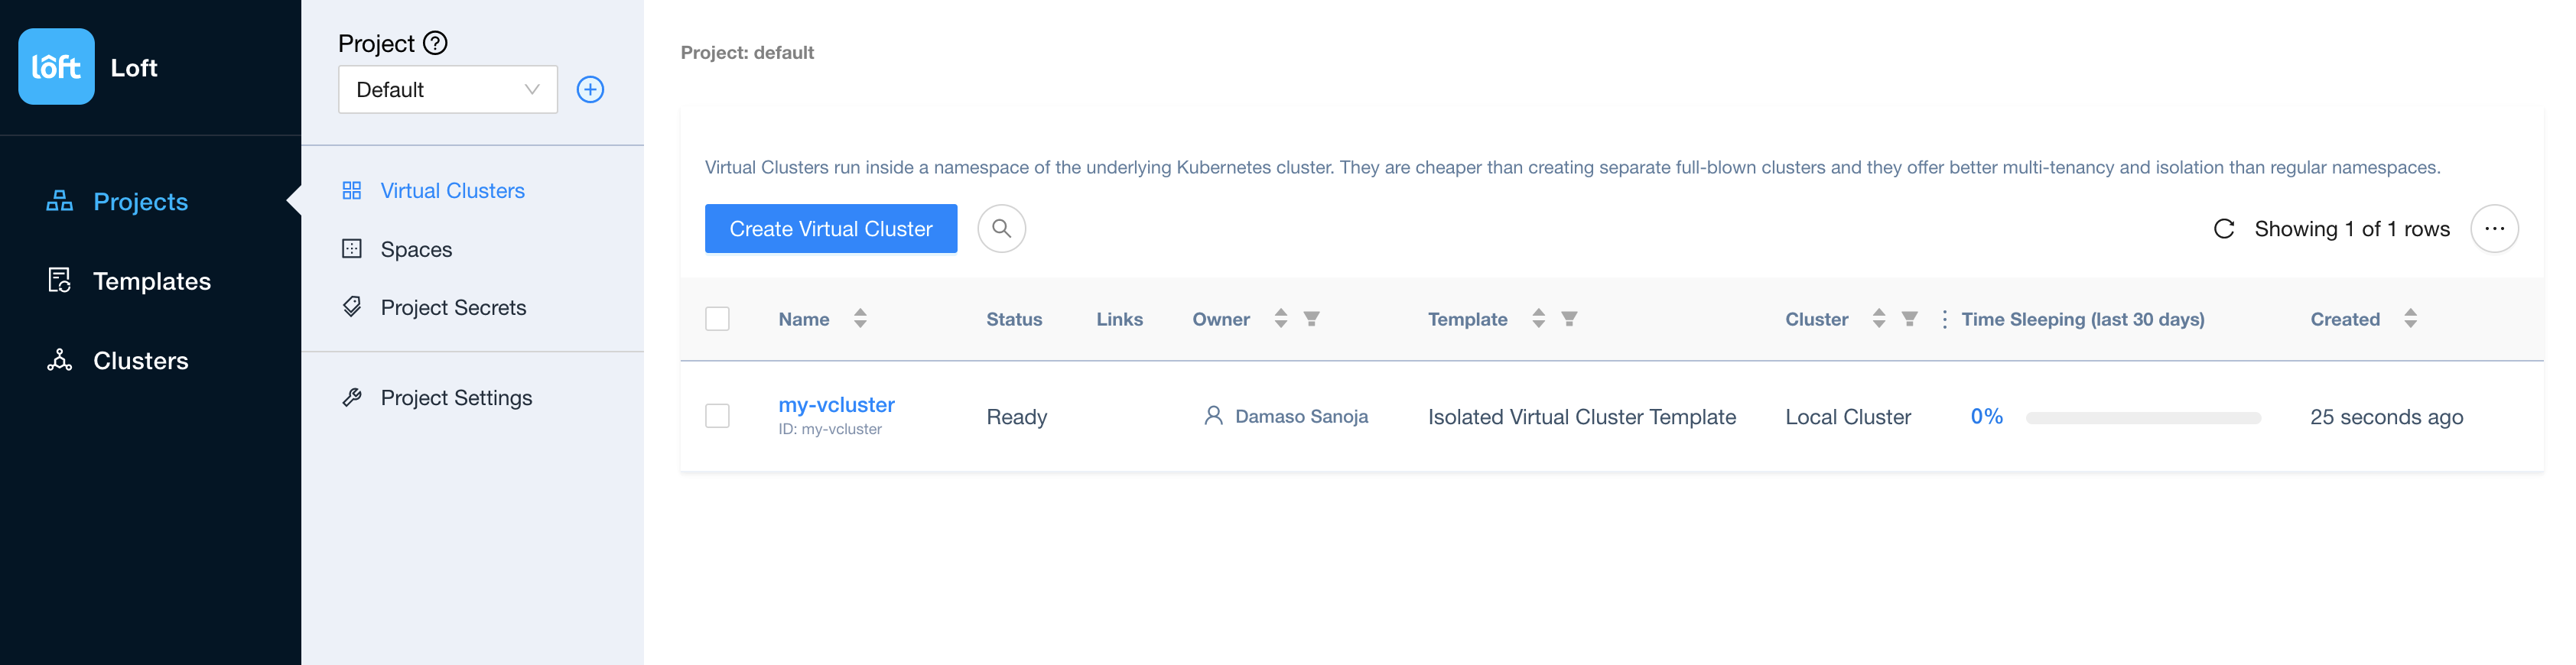Screen dimensions: 2576x665
Task: Filter the Template column
Action: [x=1569, y=319]
